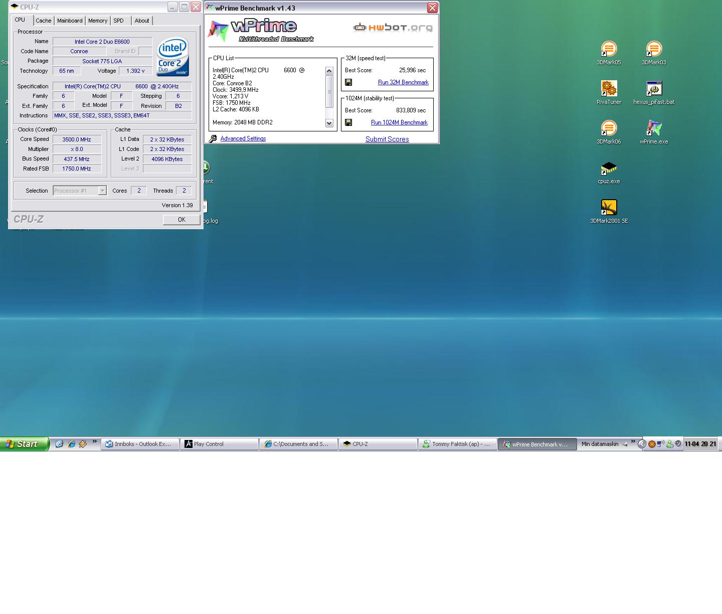Click the green messenger tray icon

669,444
